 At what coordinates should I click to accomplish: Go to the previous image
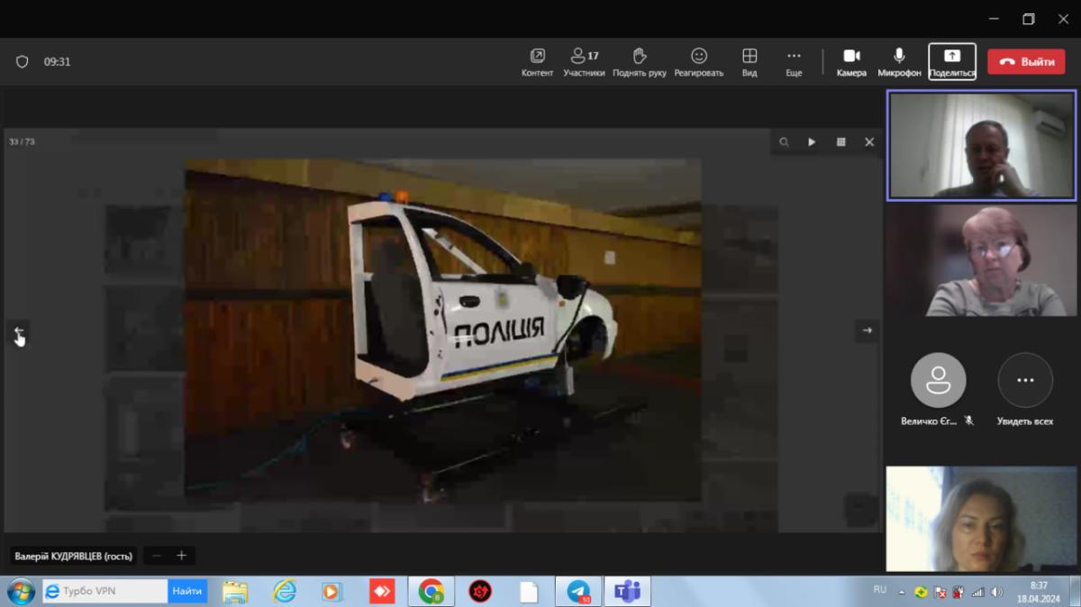(19, 331)
